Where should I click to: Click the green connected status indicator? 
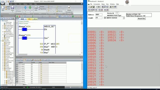coord(27,87)
